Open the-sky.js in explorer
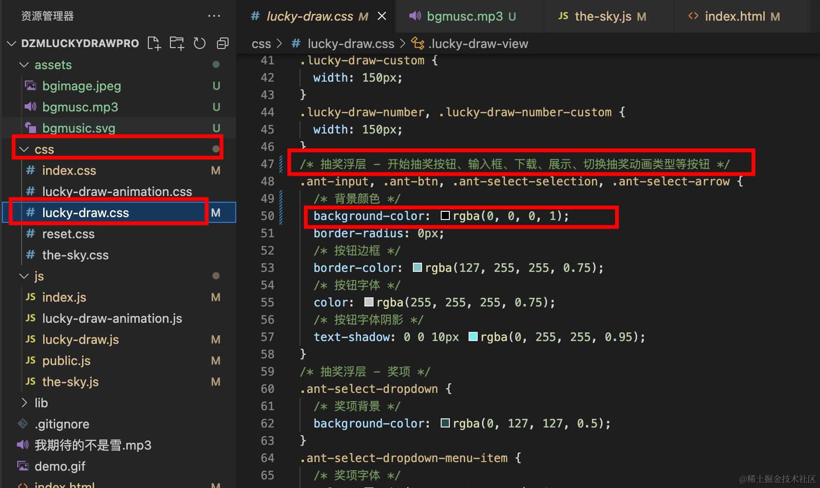 pyautogui.click(x=71, y=382)
